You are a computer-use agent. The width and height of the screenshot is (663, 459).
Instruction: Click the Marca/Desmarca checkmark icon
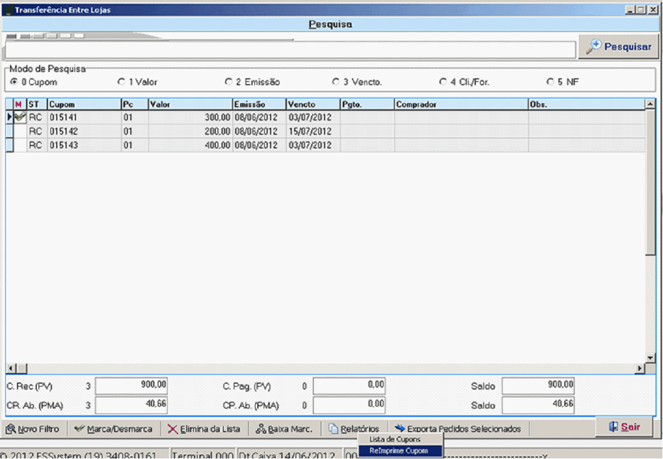click(x=80, y=429)
